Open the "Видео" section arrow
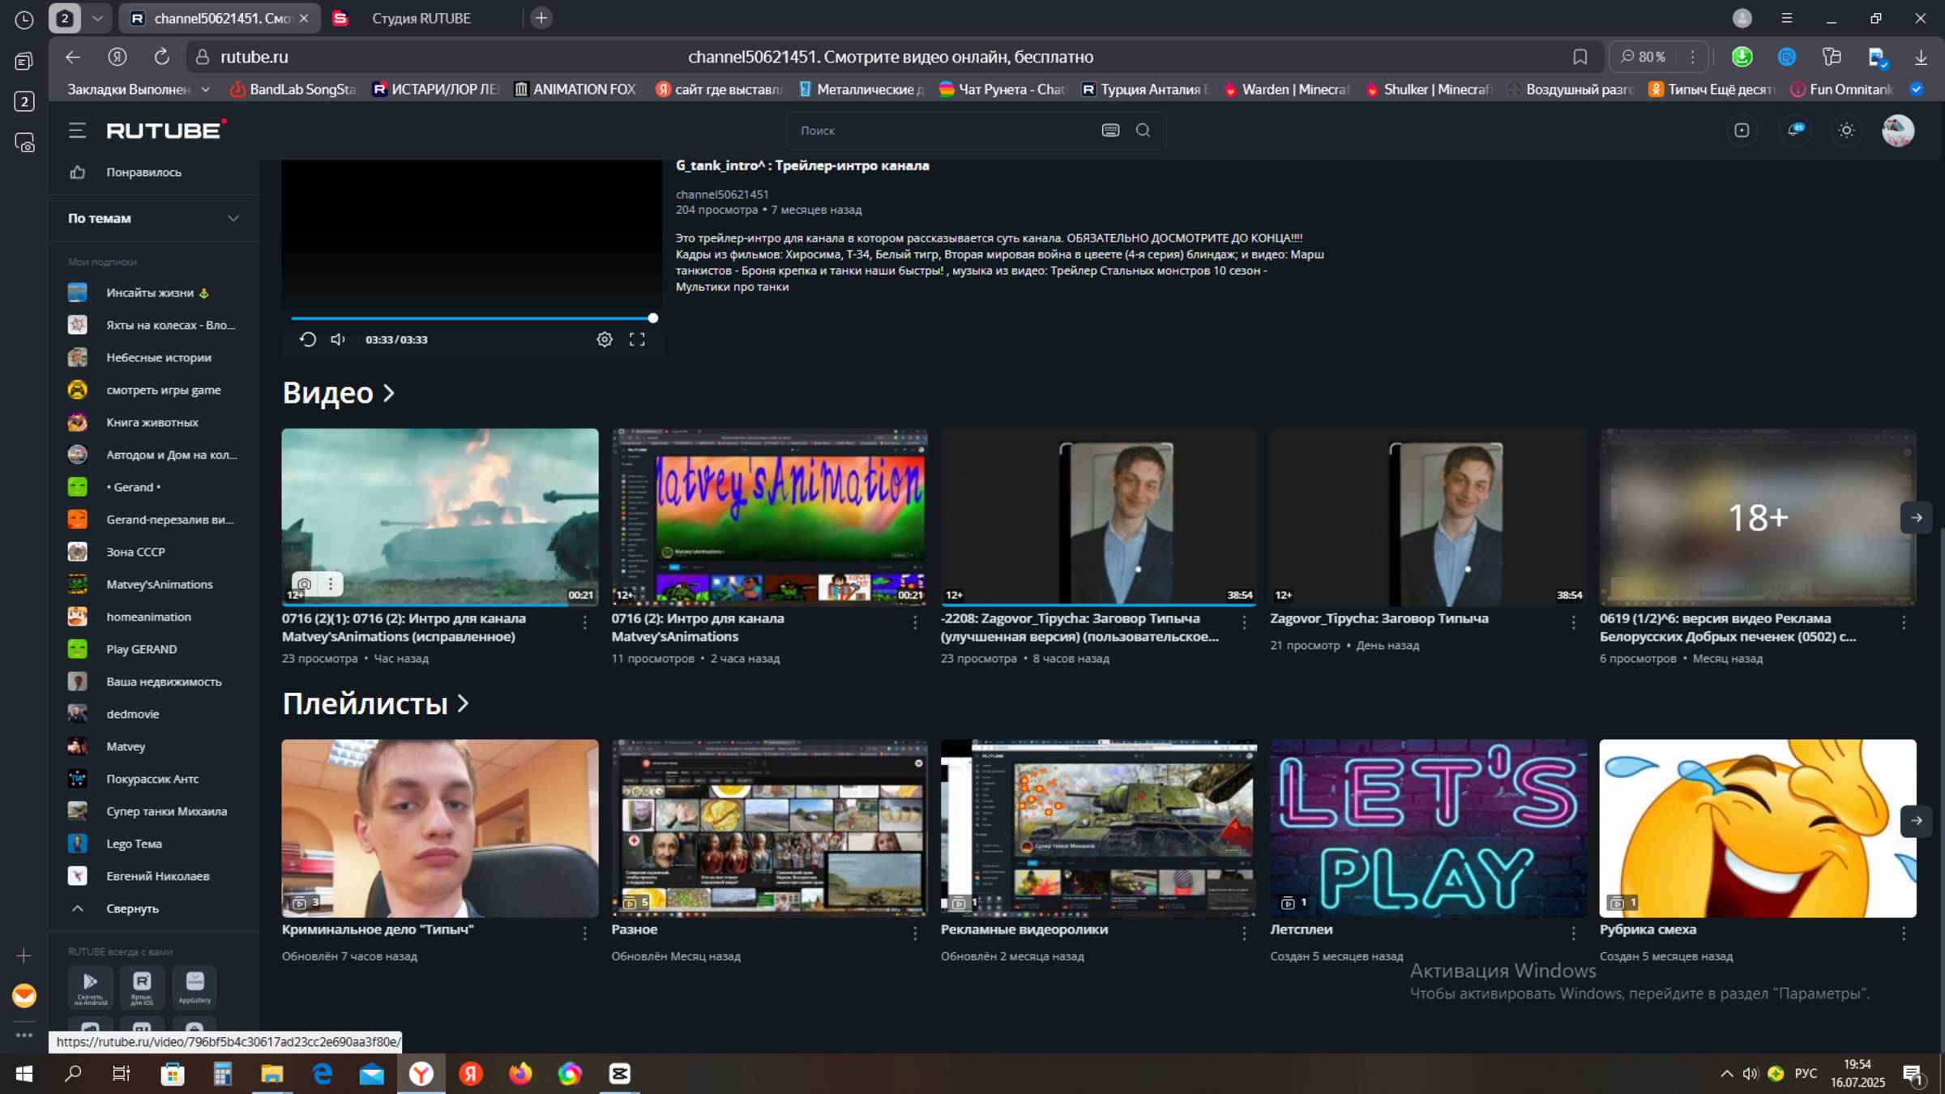The image size is (1945, 1094). click(389, 393)
